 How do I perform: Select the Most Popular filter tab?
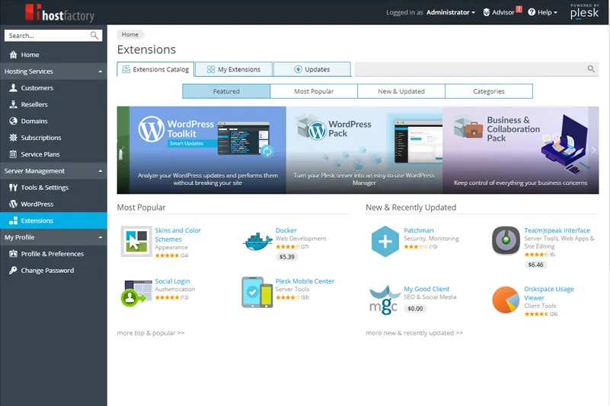tap(314, 91)
